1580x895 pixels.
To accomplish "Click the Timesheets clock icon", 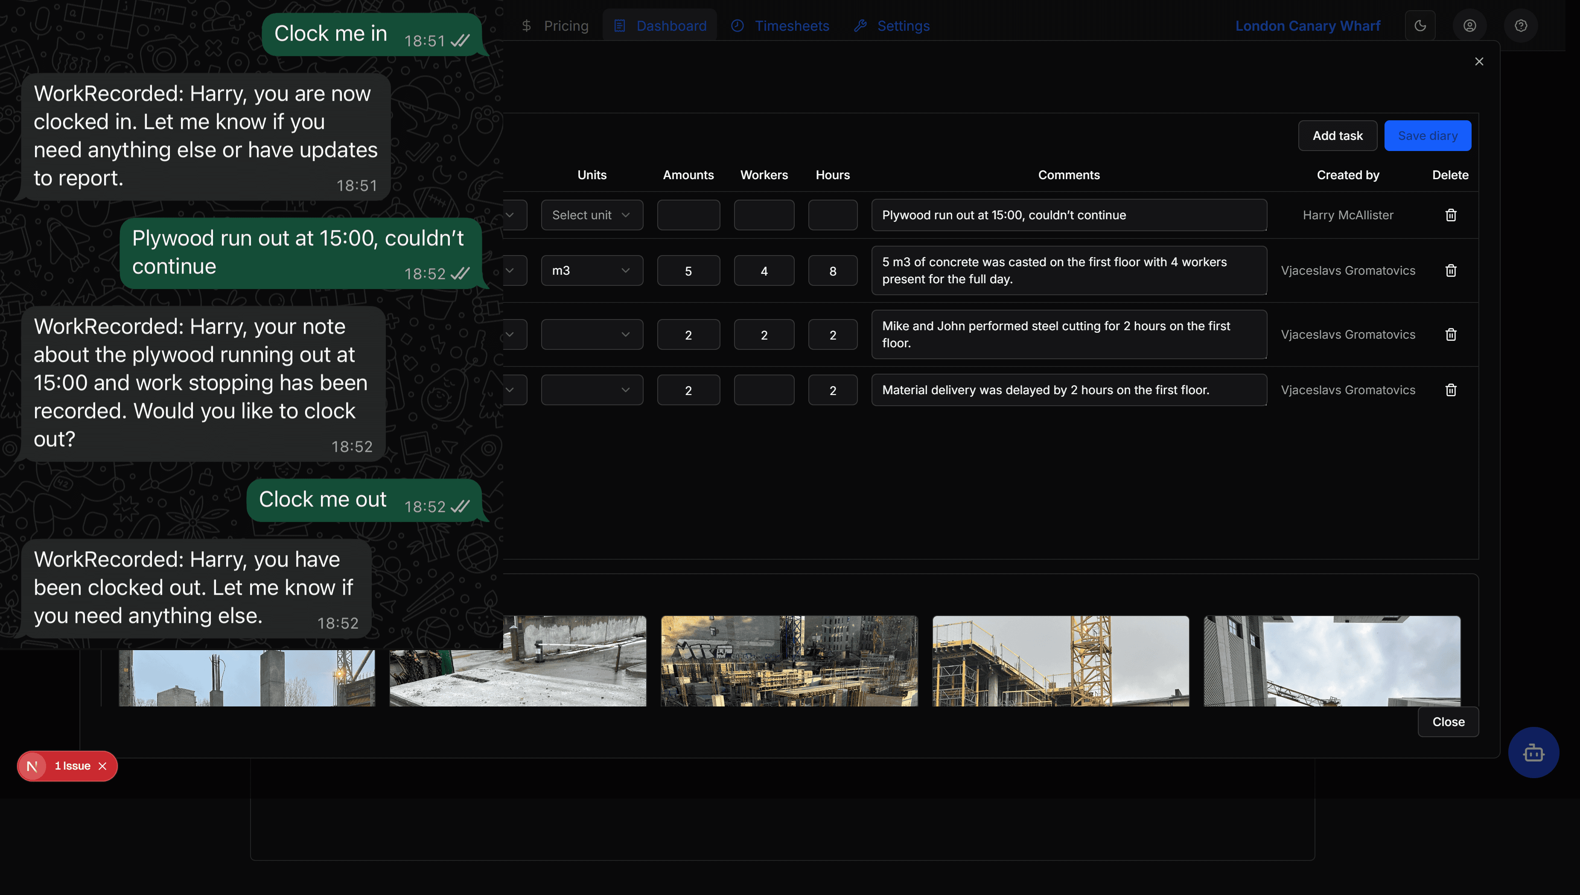I will [737, 25].
